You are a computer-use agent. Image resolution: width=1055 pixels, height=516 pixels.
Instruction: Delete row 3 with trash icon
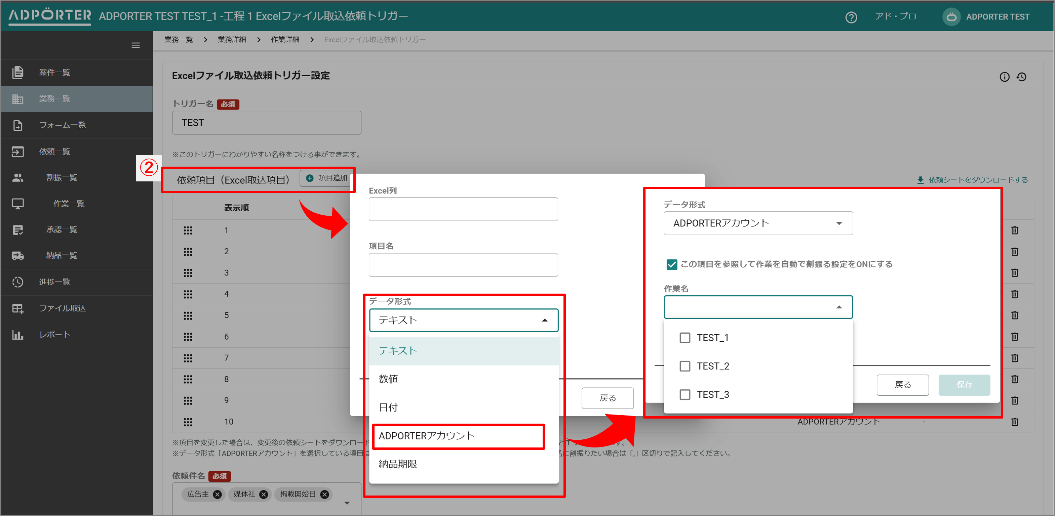tap(1014, 273)
